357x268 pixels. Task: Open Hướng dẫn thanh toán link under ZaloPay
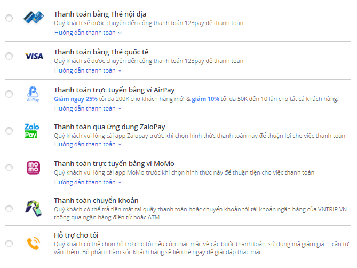[88, 144]
